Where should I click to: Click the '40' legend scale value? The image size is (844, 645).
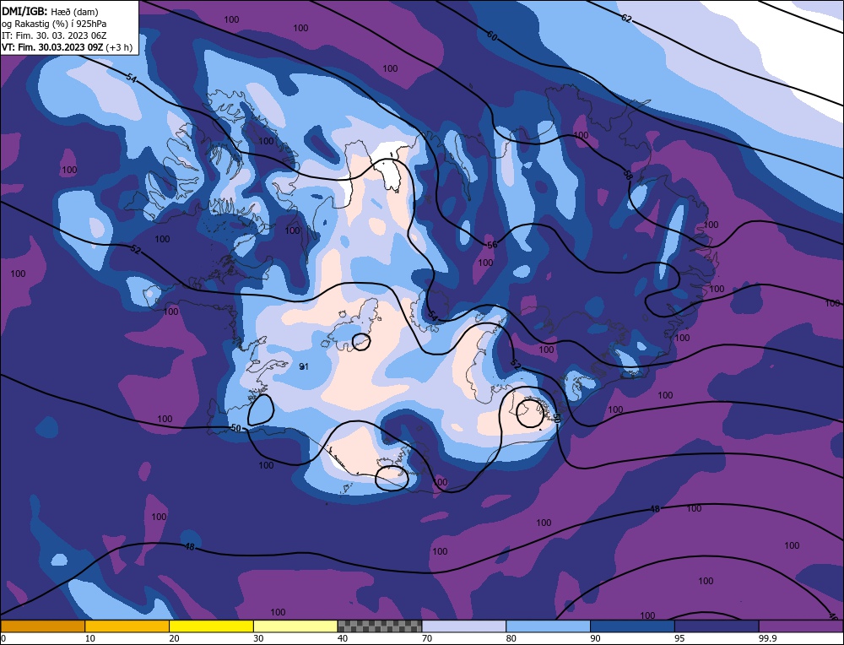coord(343,638)
